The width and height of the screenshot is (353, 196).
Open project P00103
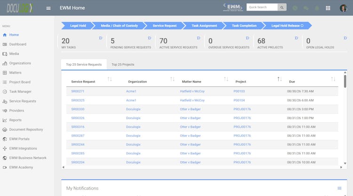[x=239, y=91]
